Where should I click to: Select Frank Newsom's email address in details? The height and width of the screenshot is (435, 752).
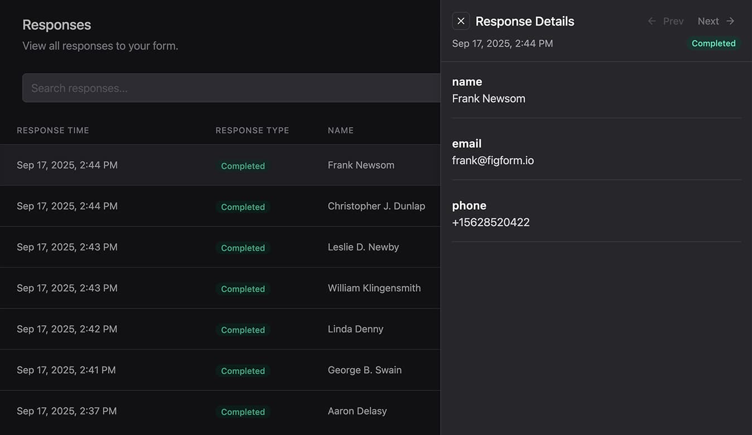pos(493,160)
